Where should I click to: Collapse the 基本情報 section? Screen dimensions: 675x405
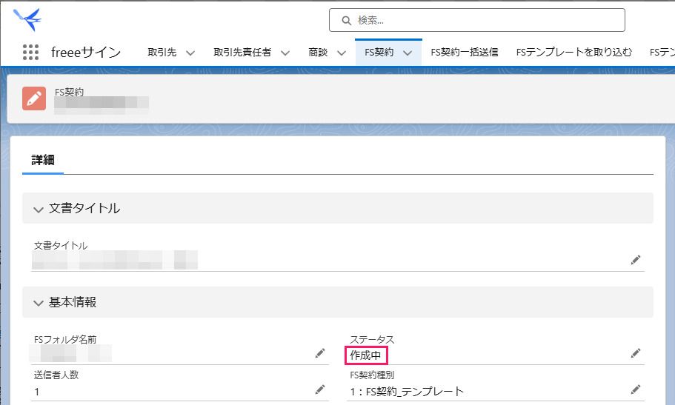coord(39,303)
